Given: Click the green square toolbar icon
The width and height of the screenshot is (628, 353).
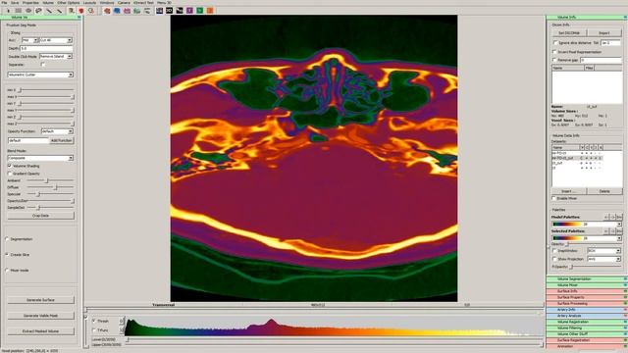Looking at the screenshot, I should coord(200,11).
